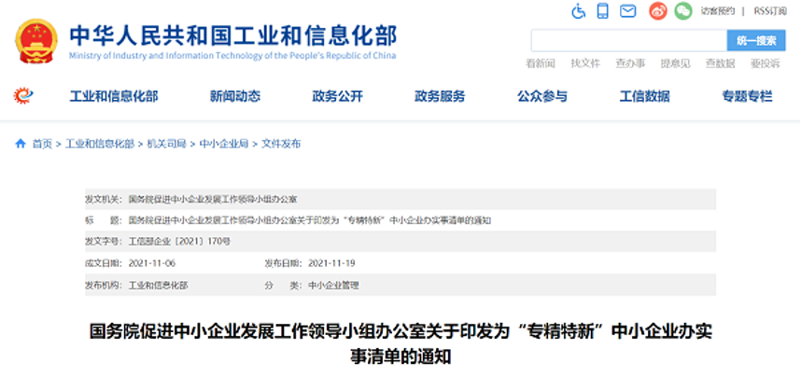Click the 找文件 quick link
This screenshot has width=801, height=377.
(x=585, y=63)
